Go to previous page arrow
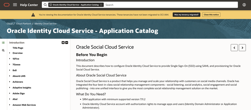Screen dimensions: 251x110 tap(234, 48)
